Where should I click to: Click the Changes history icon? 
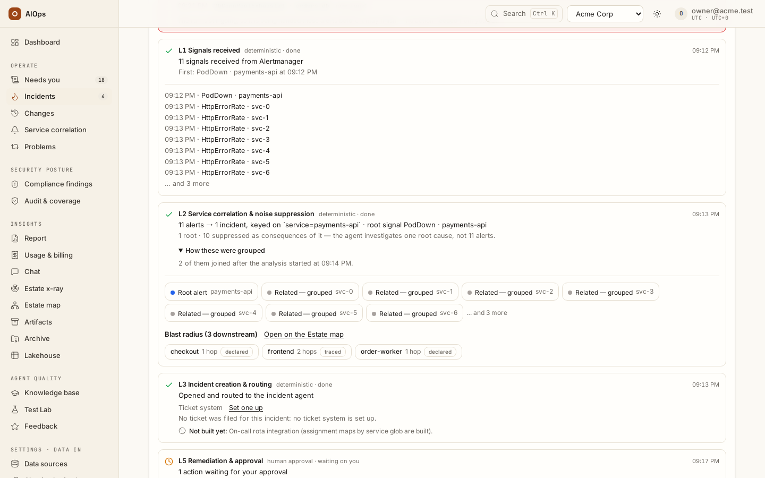coord(15,114)
